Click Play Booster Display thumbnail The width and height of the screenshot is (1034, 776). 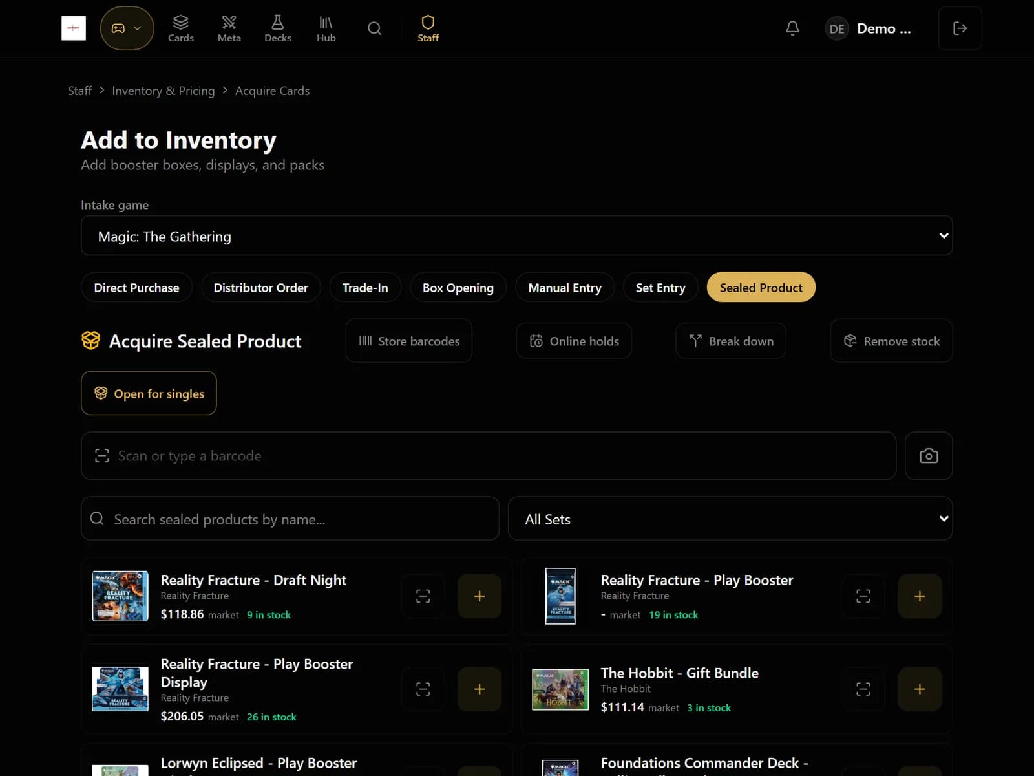pyautogui.click(x=120, y=689)
